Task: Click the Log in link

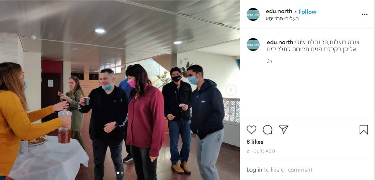Action: click(254, 170)
